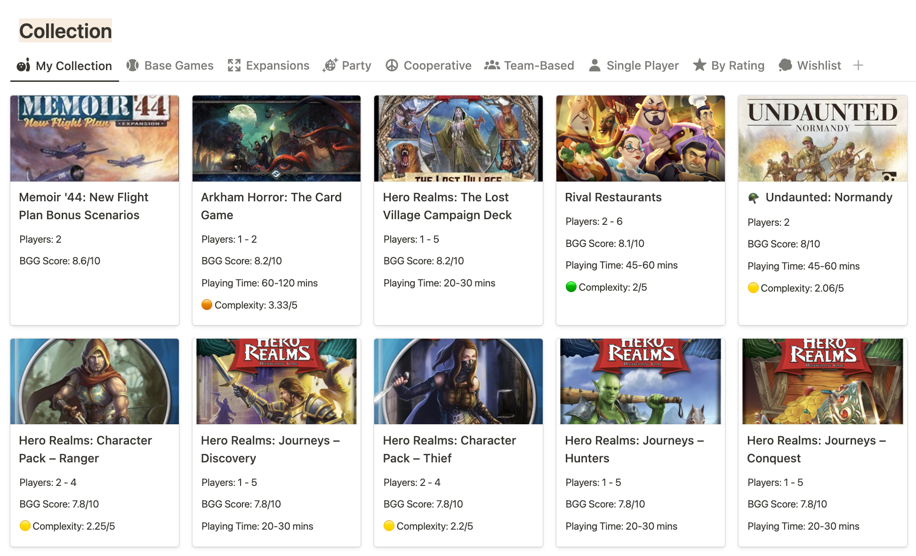Open Memoir '44 New Flight Plan cover image
This screenshot has width=916, height=556.
pos(95,138)
